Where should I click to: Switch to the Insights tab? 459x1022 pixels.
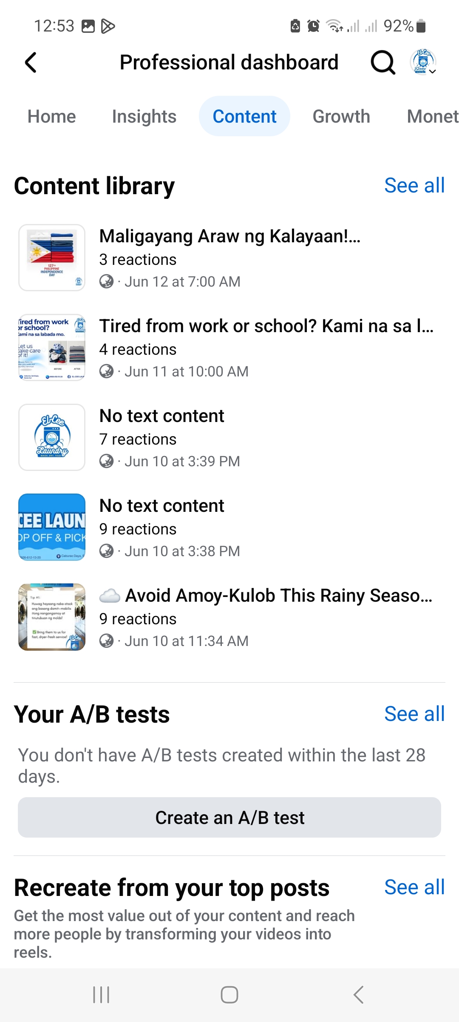pyautogui.click(x=144, y=116)
